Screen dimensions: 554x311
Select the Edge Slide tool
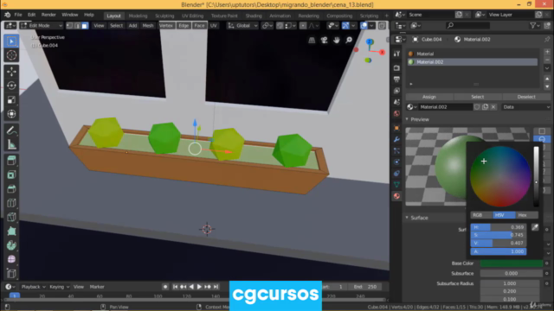point(11,274)
